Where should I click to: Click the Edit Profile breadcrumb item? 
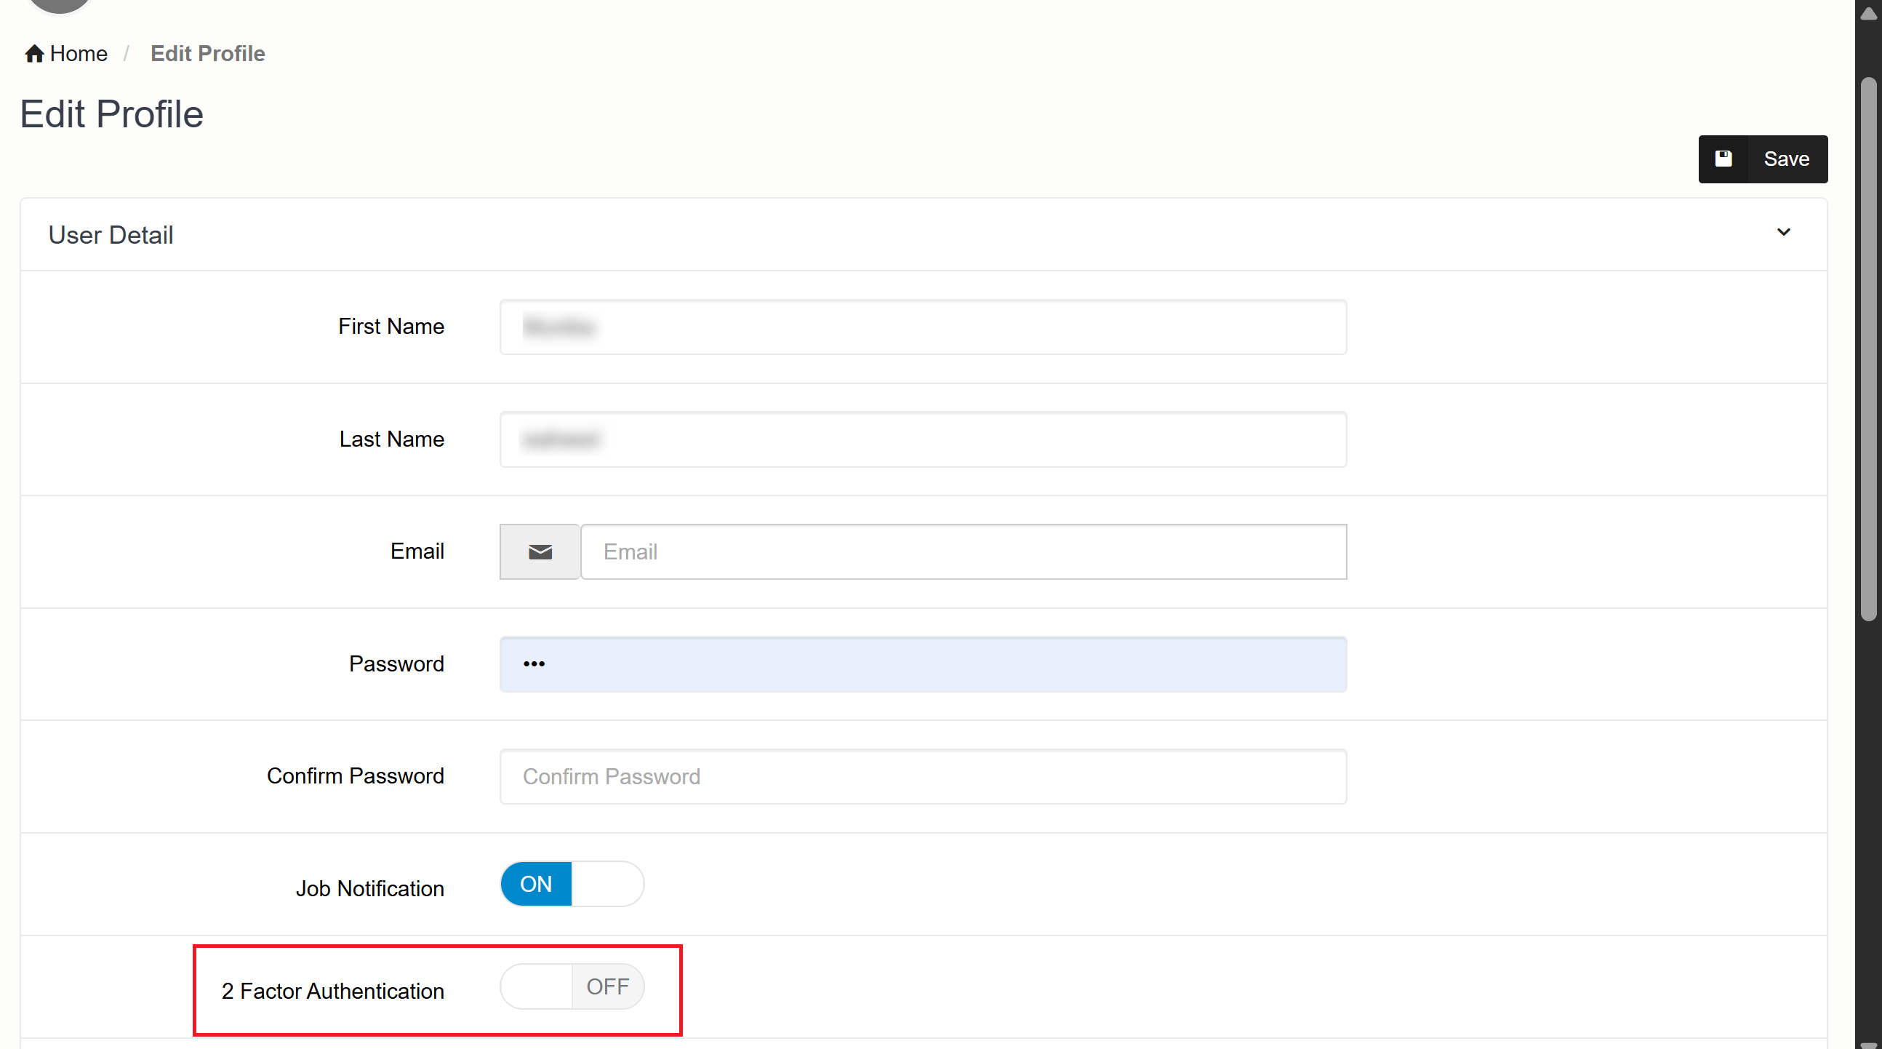207,53
